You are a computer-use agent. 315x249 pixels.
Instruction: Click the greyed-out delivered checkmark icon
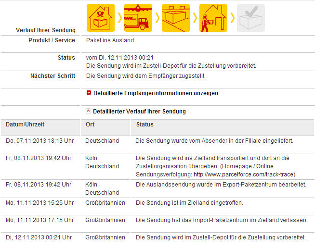coord(251,18)
